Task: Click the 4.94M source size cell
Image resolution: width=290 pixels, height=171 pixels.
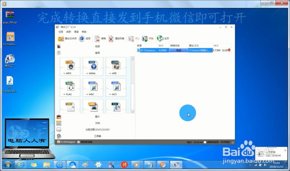Action: click(x=163, y=50)
